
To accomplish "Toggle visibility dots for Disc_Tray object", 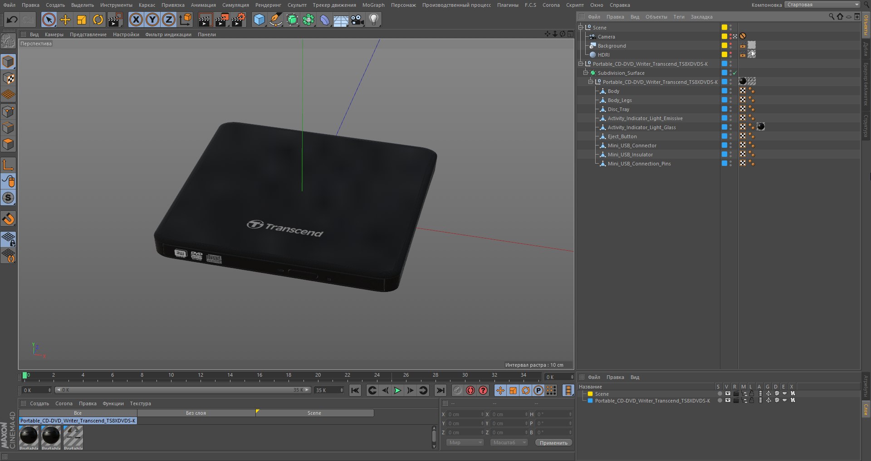I will [730, 109].
